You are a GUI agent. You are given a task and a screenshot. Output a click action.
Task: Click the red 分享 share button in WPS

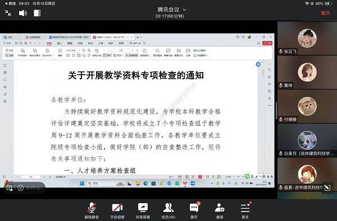(x=267, y=43)
